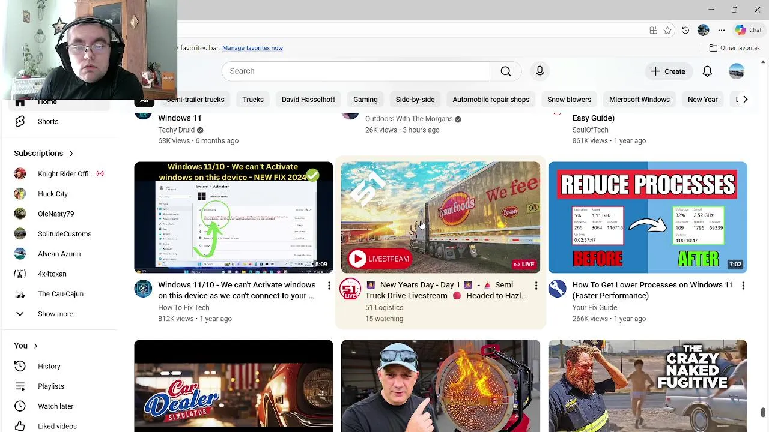
Task: Select the Microsoft Windows chip
Action: [639, 100]
